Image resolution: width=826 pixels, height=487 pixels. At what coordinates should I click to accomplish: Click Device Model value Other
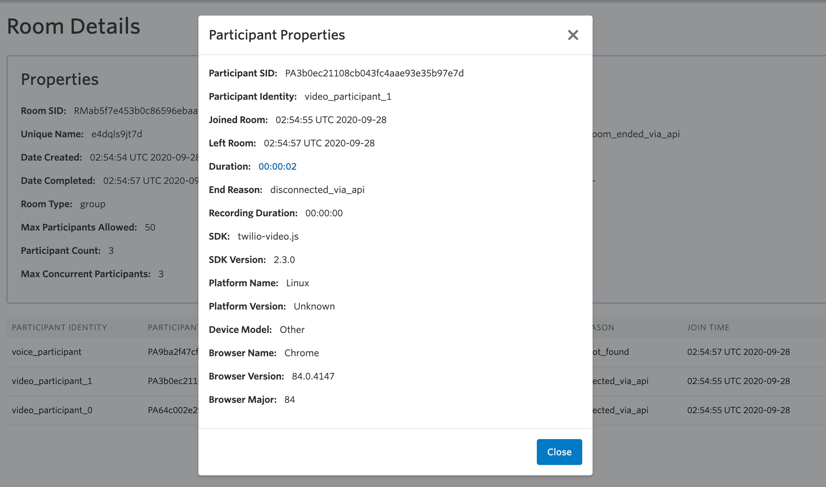[x=292, y=330]
